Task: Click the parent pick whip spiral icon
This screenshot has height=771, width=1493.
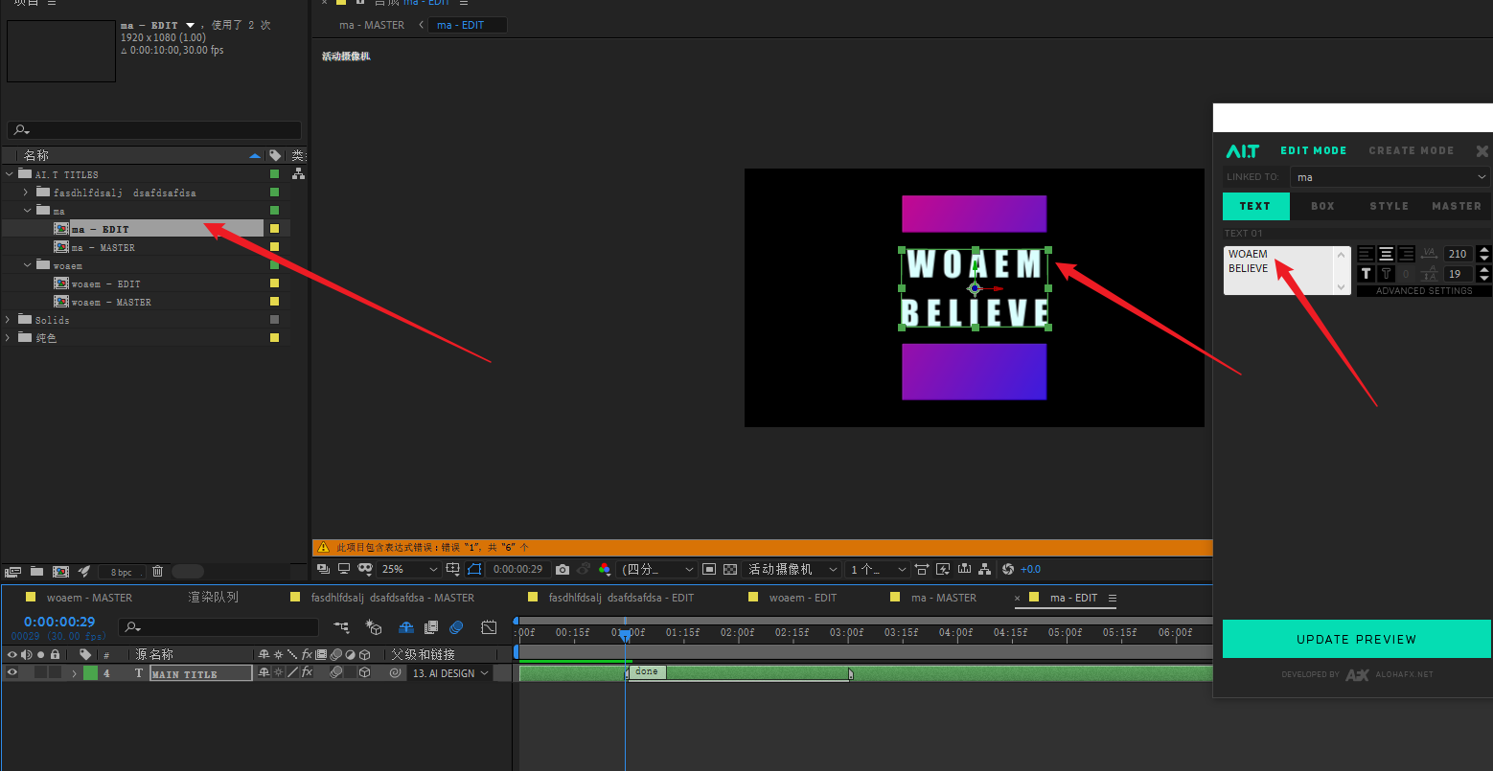Action: 395,673
